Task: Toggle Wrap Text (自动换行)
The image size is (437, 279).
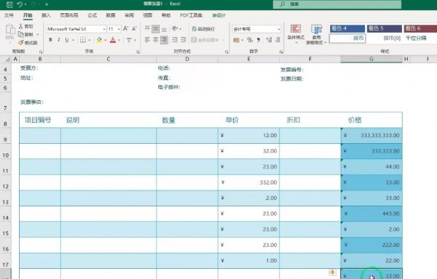Action: pos(203,29)
